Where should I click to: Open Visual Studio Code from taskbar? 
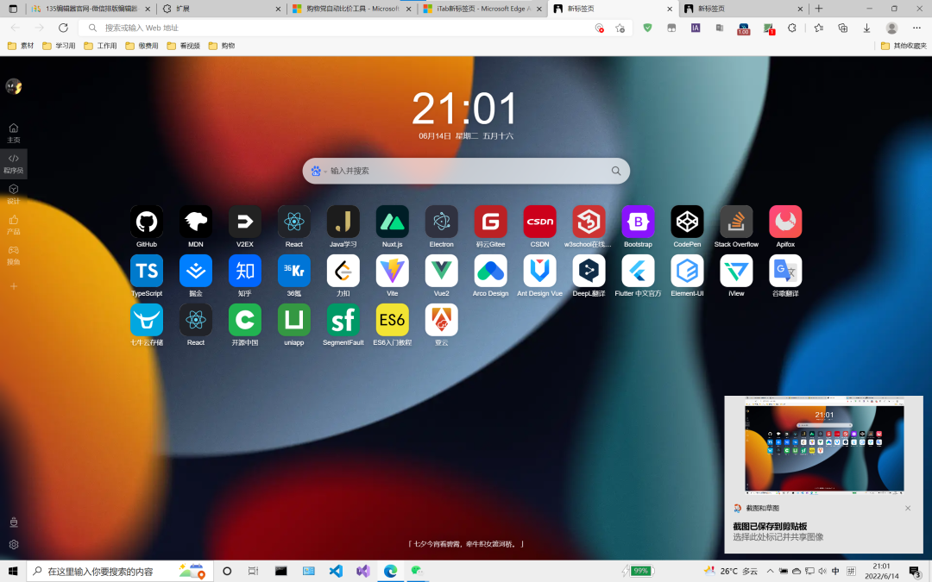point(336,572)
